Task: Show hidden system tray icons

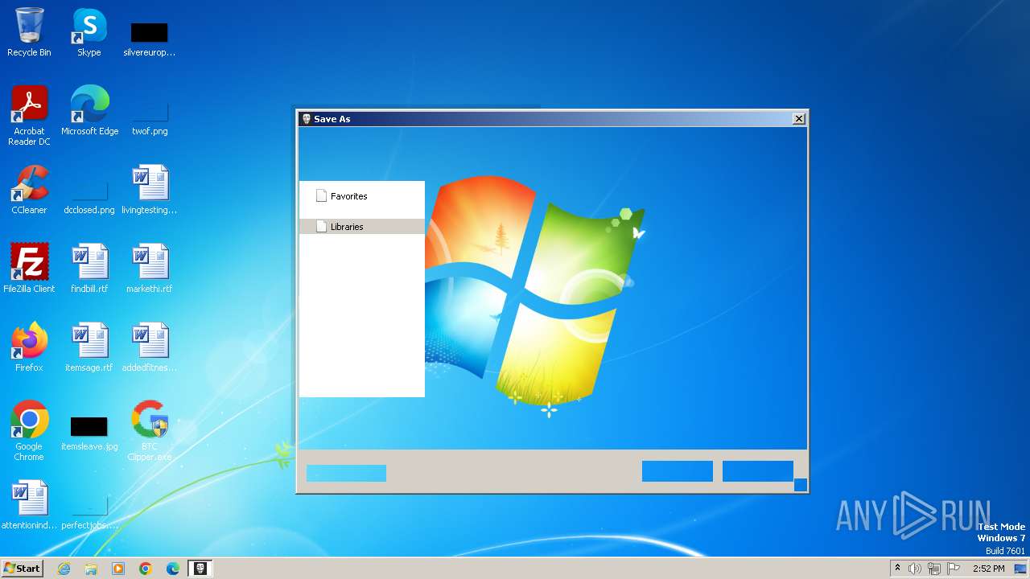Action: (897, 569)
